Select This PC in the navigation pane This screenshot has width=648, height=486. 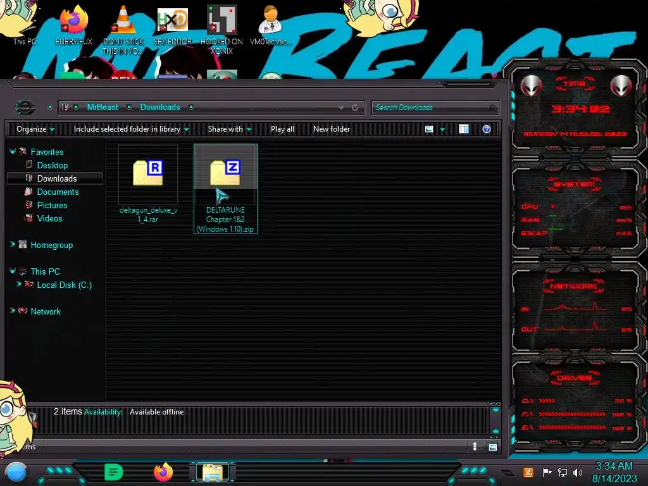point(45,271)
